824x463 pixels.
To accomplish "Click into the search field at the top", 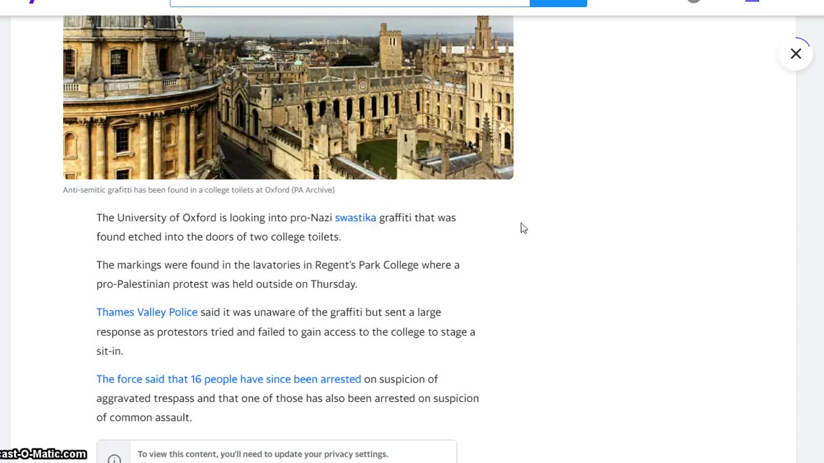I will (x=350, y=3).
